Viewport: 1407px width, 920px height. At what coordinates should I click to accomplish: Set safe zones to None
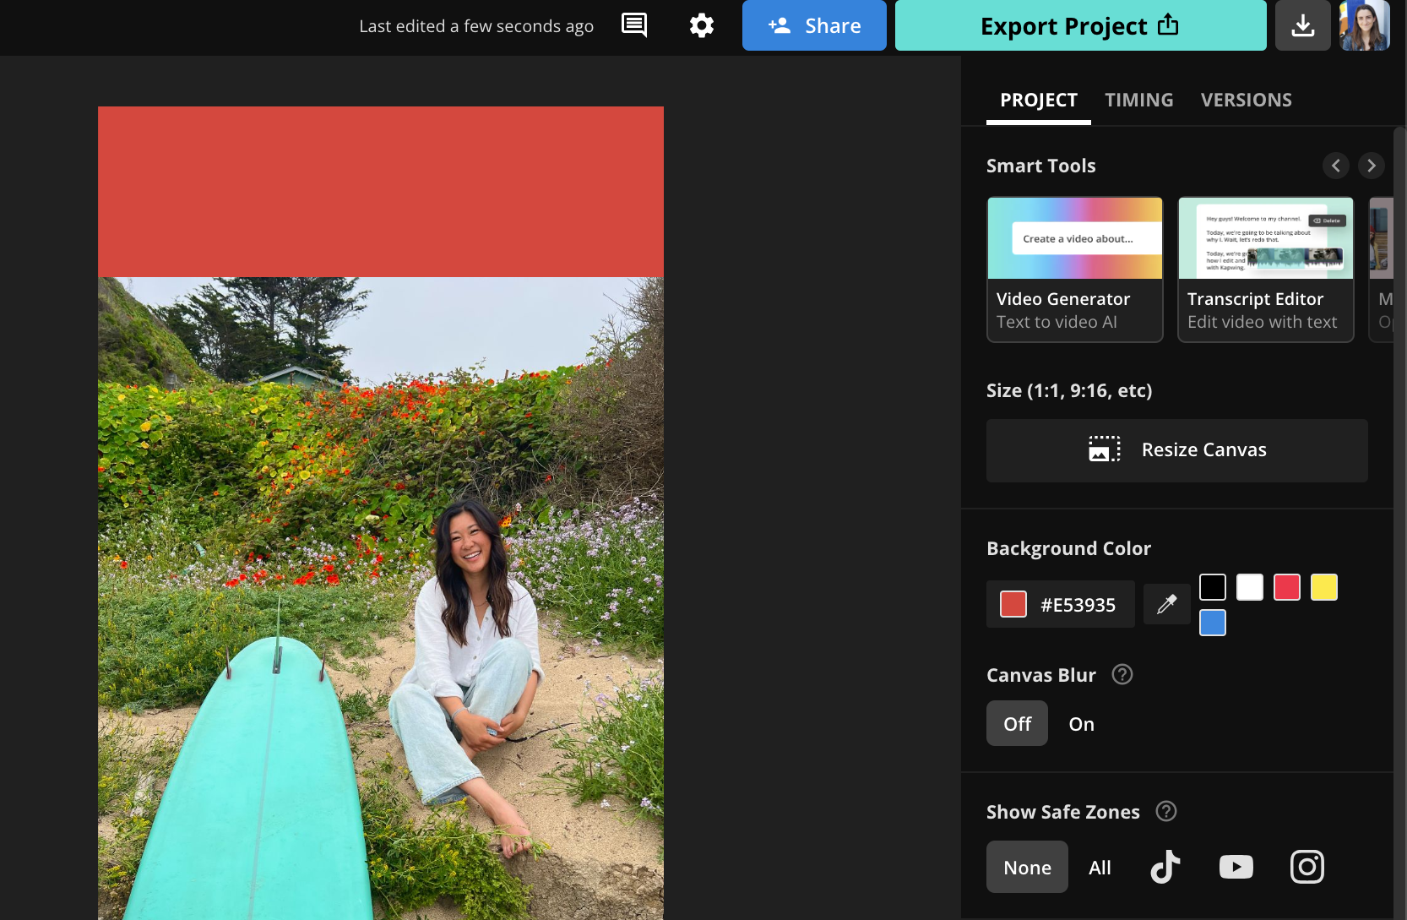pos(1027,868)
